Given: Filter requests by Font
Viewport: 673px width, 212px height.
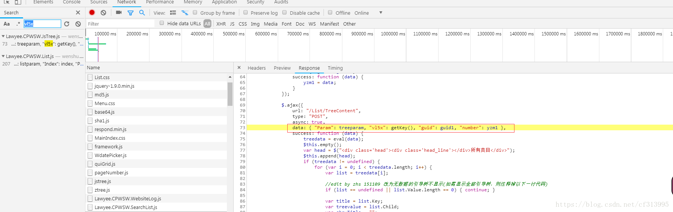Looking at the screenshot, I should [286, 24].
